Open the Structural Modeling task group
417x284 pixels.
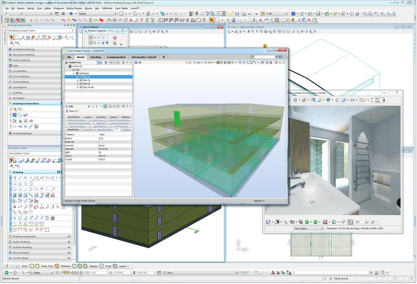[x=35, y=55]
